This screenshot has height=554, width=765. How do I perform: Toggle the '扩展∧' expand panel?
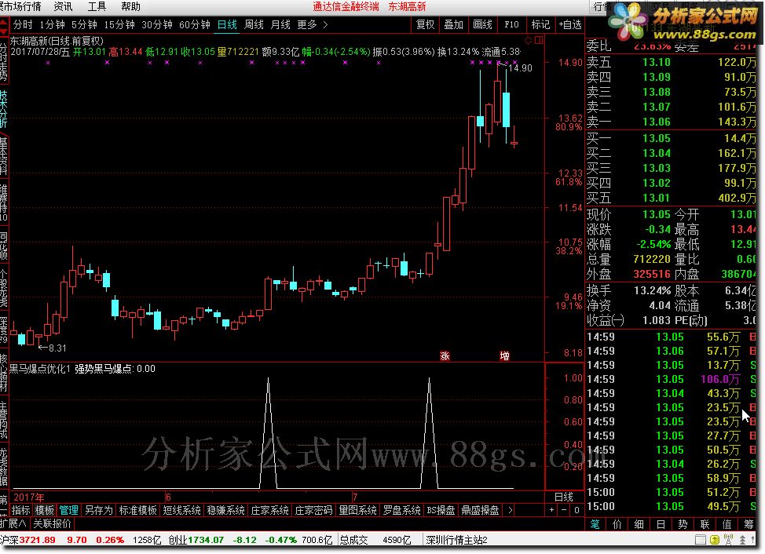pyautogui.click(x=13, y=524)
